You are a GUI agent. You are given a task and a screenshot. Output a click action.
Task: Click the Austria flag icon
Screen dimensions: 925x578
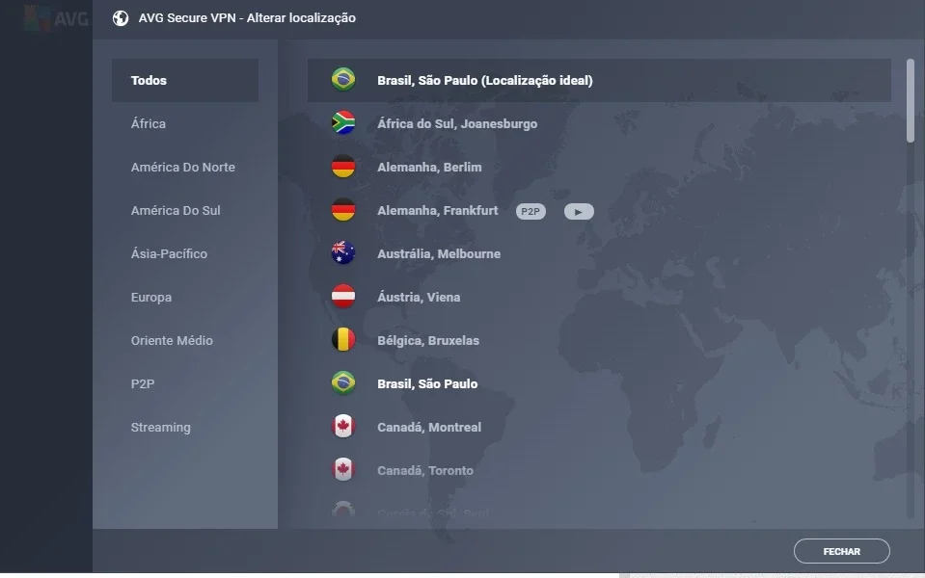tap(343, 297)
